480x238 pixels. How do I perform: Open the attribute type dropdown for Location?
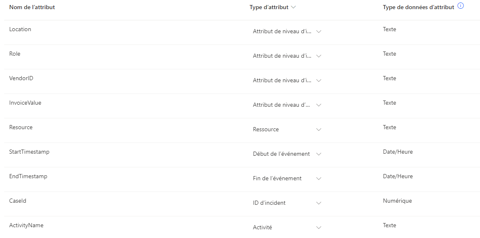[x=287, y=32]
